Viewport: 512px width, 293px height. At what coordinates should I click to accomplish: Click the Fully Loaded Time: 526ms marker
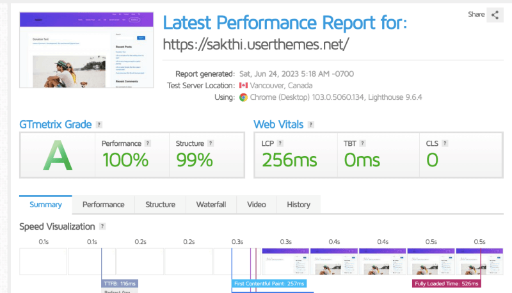point(446,283)
